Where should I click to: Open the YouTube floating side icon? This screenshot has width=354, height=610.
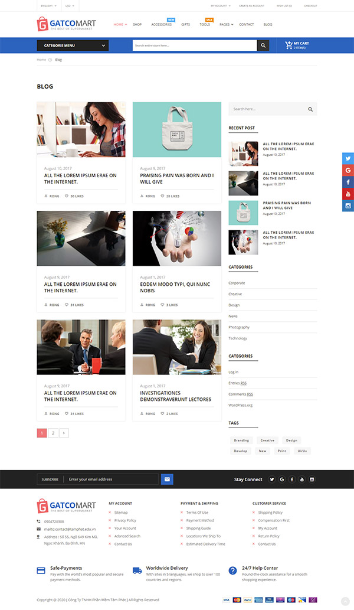348,194
